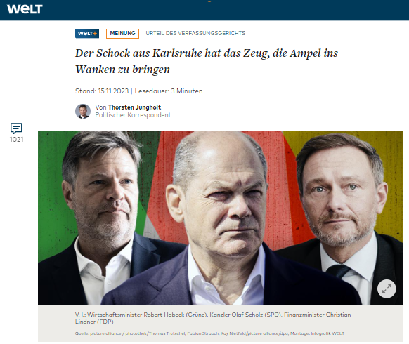Click the WELT logo in header
The image size is (409, 344).
point(25,9)
